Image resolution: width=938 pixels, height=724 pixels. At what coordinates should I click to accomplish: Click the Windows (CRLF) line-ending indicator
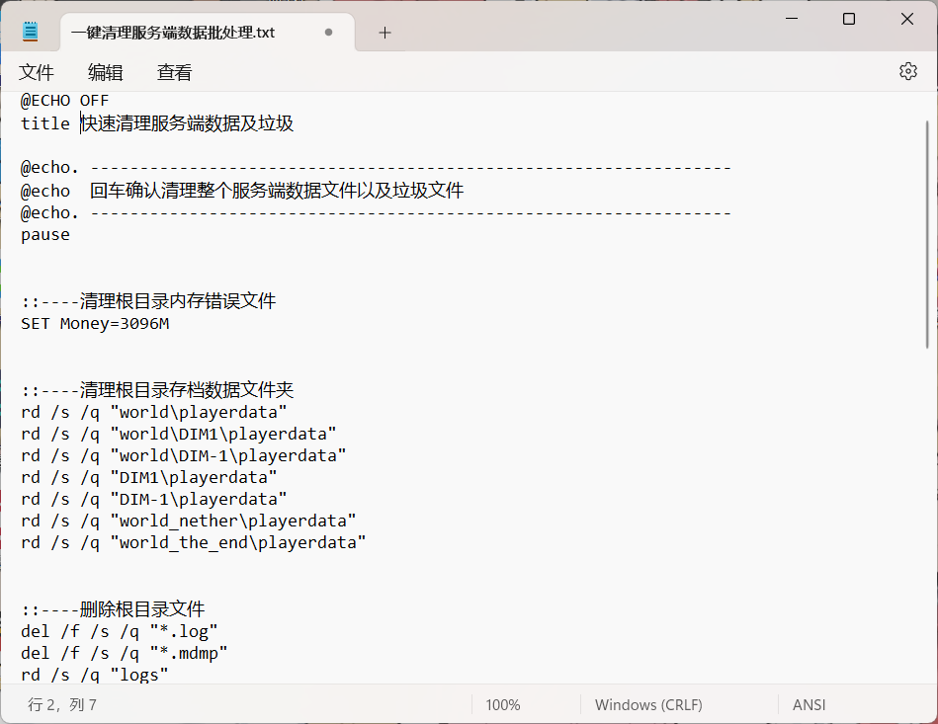[648, 704]
